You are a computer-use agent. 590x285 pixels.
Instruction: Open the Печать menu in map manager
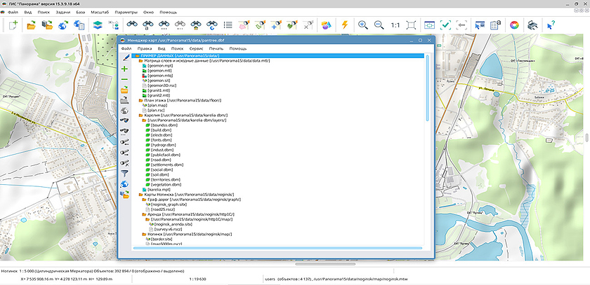pos(216,48)
